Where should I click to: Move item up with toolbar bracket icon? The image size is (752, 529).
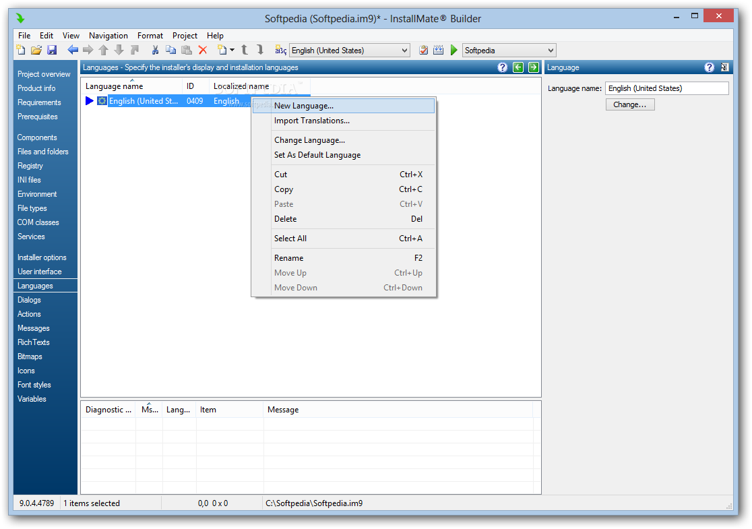tap(245, 50)
